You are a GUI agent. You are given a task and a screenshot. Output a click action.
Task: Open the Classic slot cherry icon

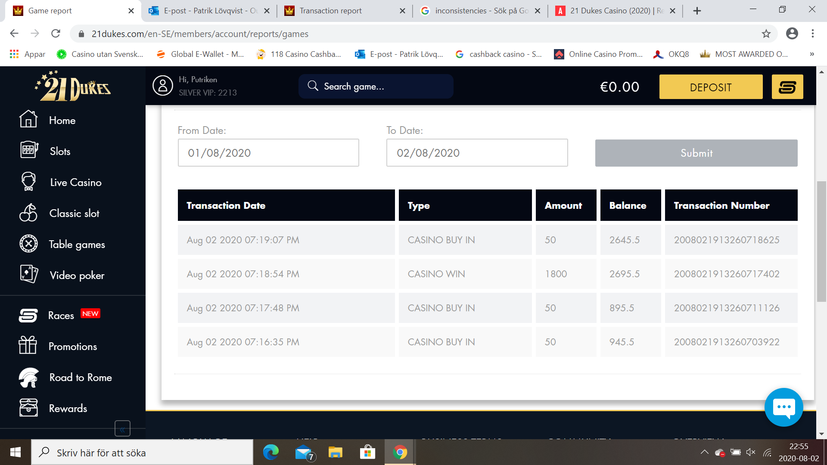coord(28,212)
